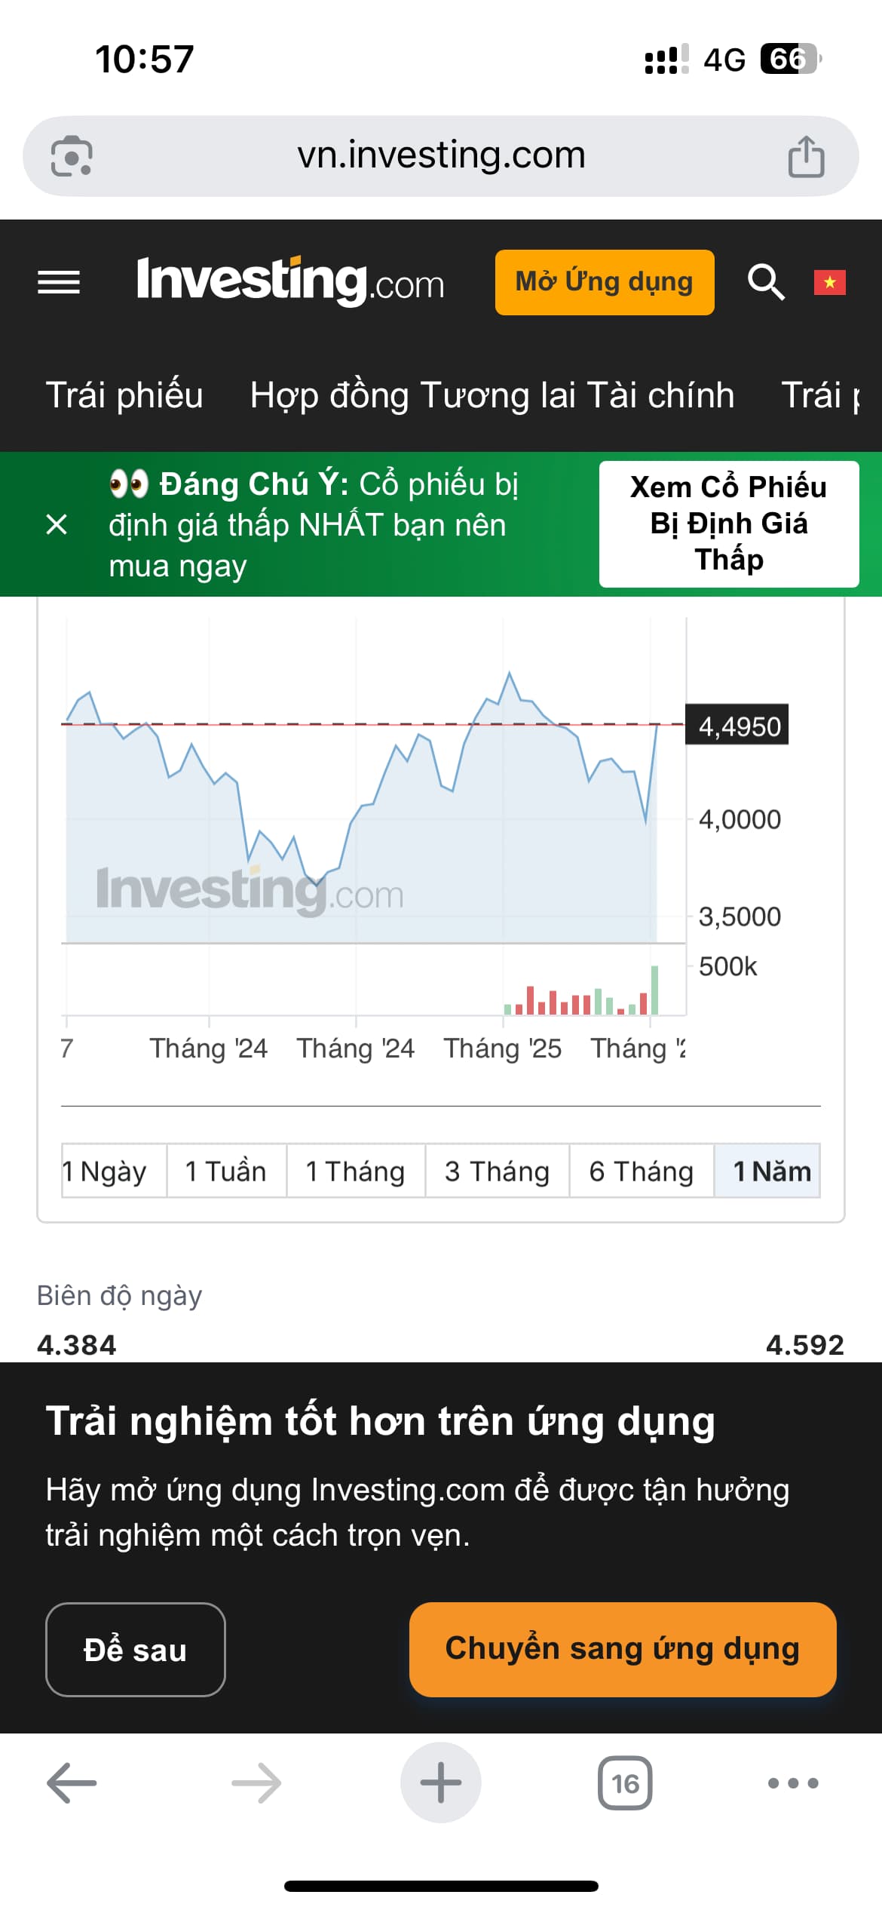This screenshot has width=882, height=1910.
Task: Choose the 3 Tháng chart range
Action: (497, 1171)
